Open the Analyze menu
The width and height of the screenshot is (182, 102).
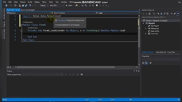[x=64, y=2]
